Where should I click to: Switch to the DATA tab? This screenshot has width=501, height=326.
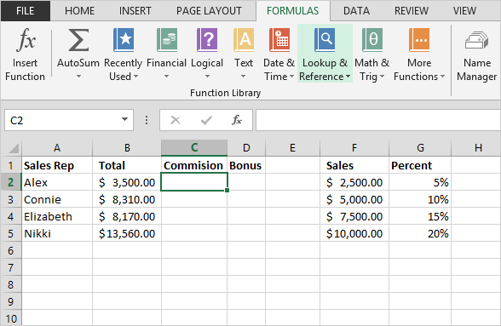click(356, 11)
